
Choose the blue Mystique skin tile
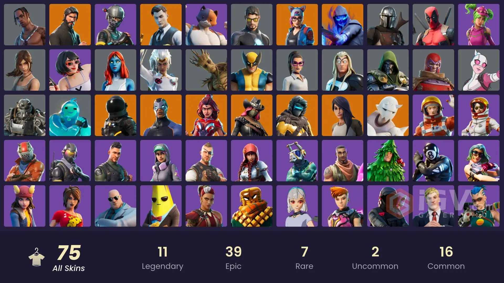pos(115,70)
